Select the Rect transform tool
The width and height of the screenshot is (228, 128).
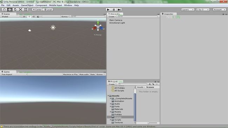[26, 10]
